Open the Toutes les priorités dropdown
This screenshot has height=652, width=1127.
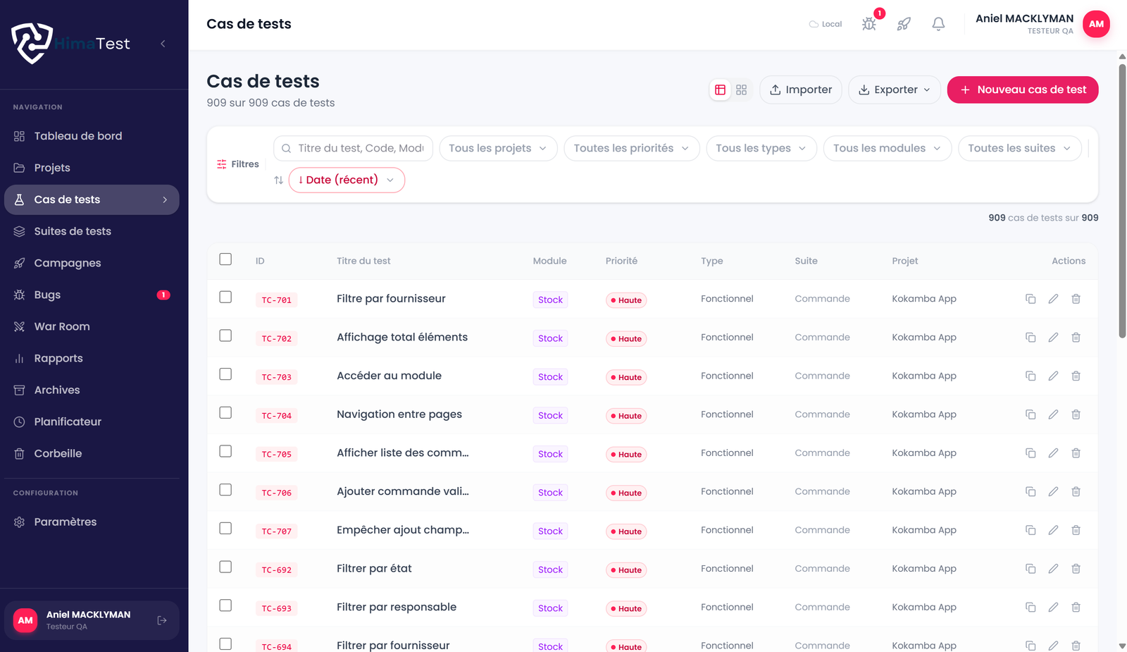[x=631, y=148]
